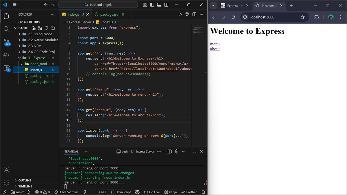The width and height of the screenshot is (347, 195).
Task: Split the terminal pane
Action: coord(170,151)
